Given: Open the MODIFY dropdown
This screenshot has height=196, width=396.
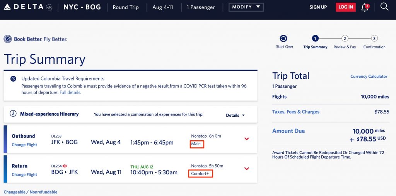Looking at the screenshot, I should pos(246,7).
